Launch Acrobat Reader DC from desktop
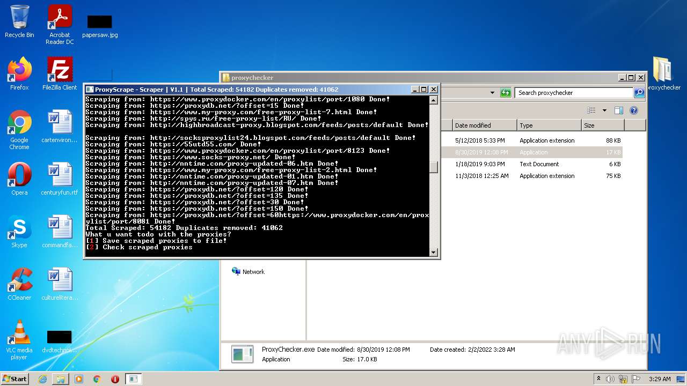The width and height of the screenshot is (687, 386). 60,24
